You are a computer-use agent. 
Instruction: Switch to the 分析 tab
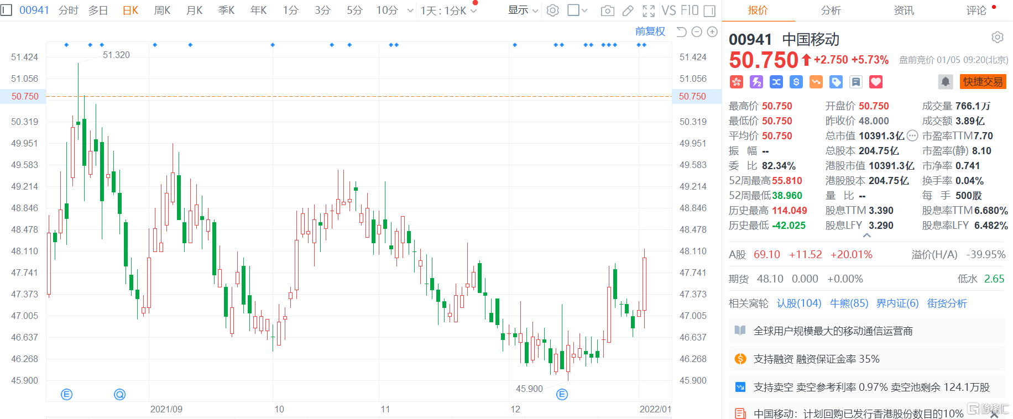coord(831,11)
